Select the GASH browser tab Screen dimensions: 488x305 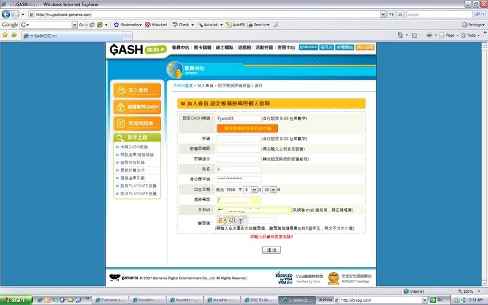point(72,36)
